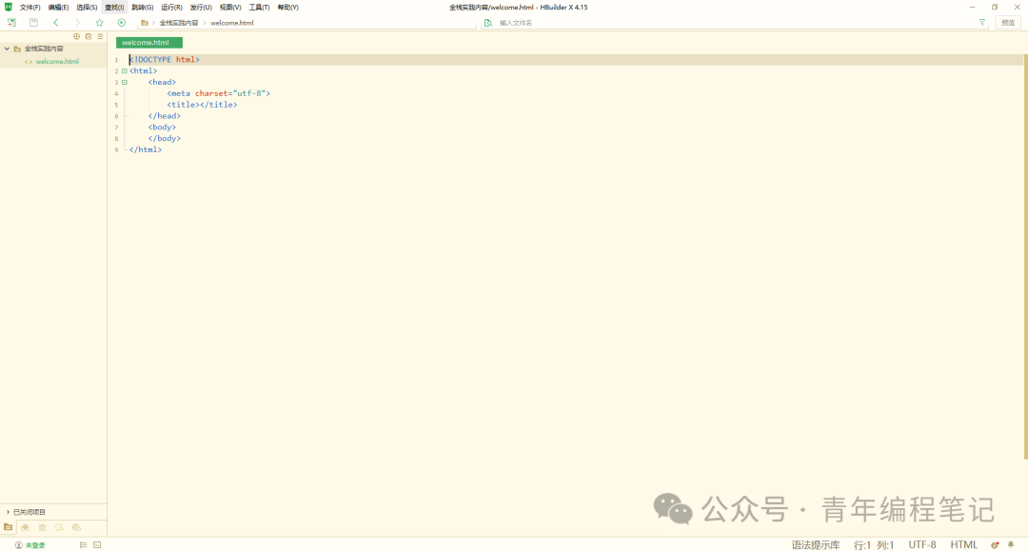Click the <body> opening tag line
The width and height of the screenshot is (1028, 551).
point(162,128)
